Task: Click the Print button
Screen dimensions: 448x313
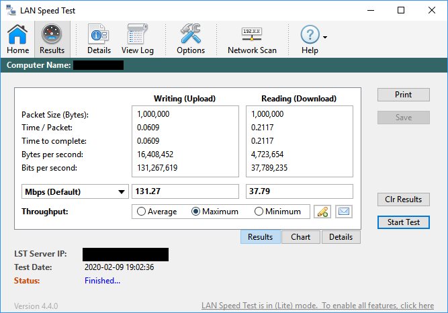Action: click(x=404, y=95)
